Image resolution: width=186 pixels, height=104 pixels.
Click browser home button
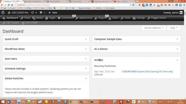12,5
